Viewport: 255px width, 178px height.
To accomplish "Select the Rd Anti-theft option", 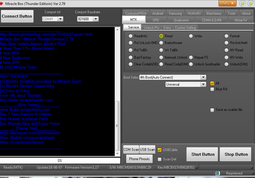I will tap(226, 43).
